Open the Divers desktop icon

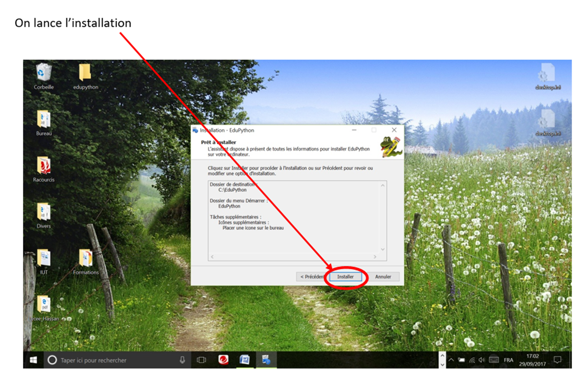click(x=44, y=212)
